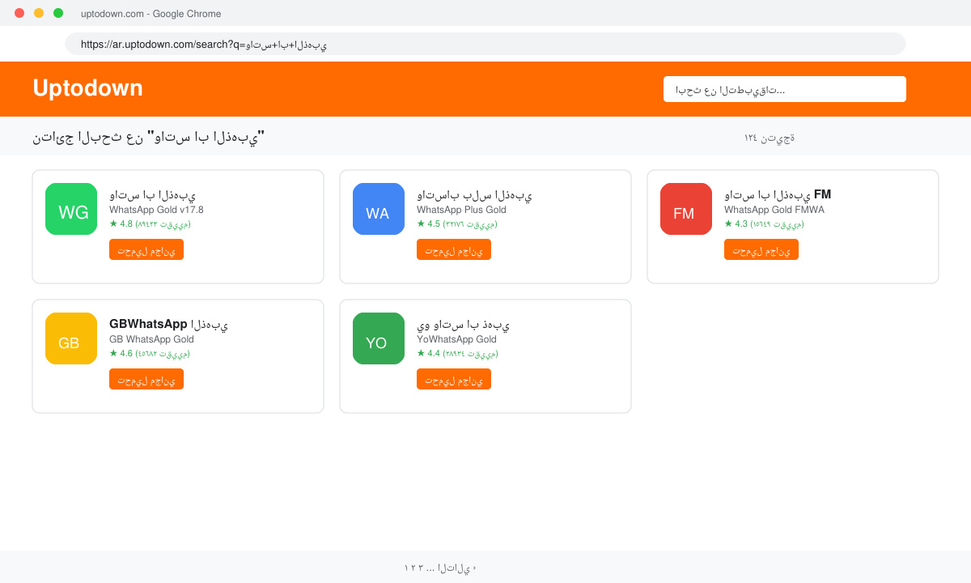The width and height of the screenshot is (971, 583).
Task: Open the FM WhatsApp Gold title link
Action: 778,194
